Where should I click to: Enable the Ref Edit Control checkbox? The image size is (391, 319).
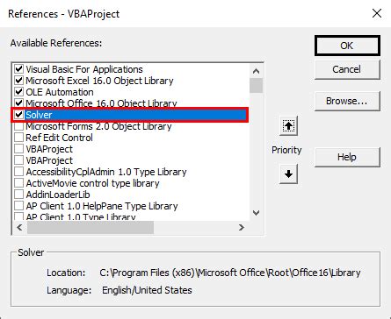(x=19, y=138)
